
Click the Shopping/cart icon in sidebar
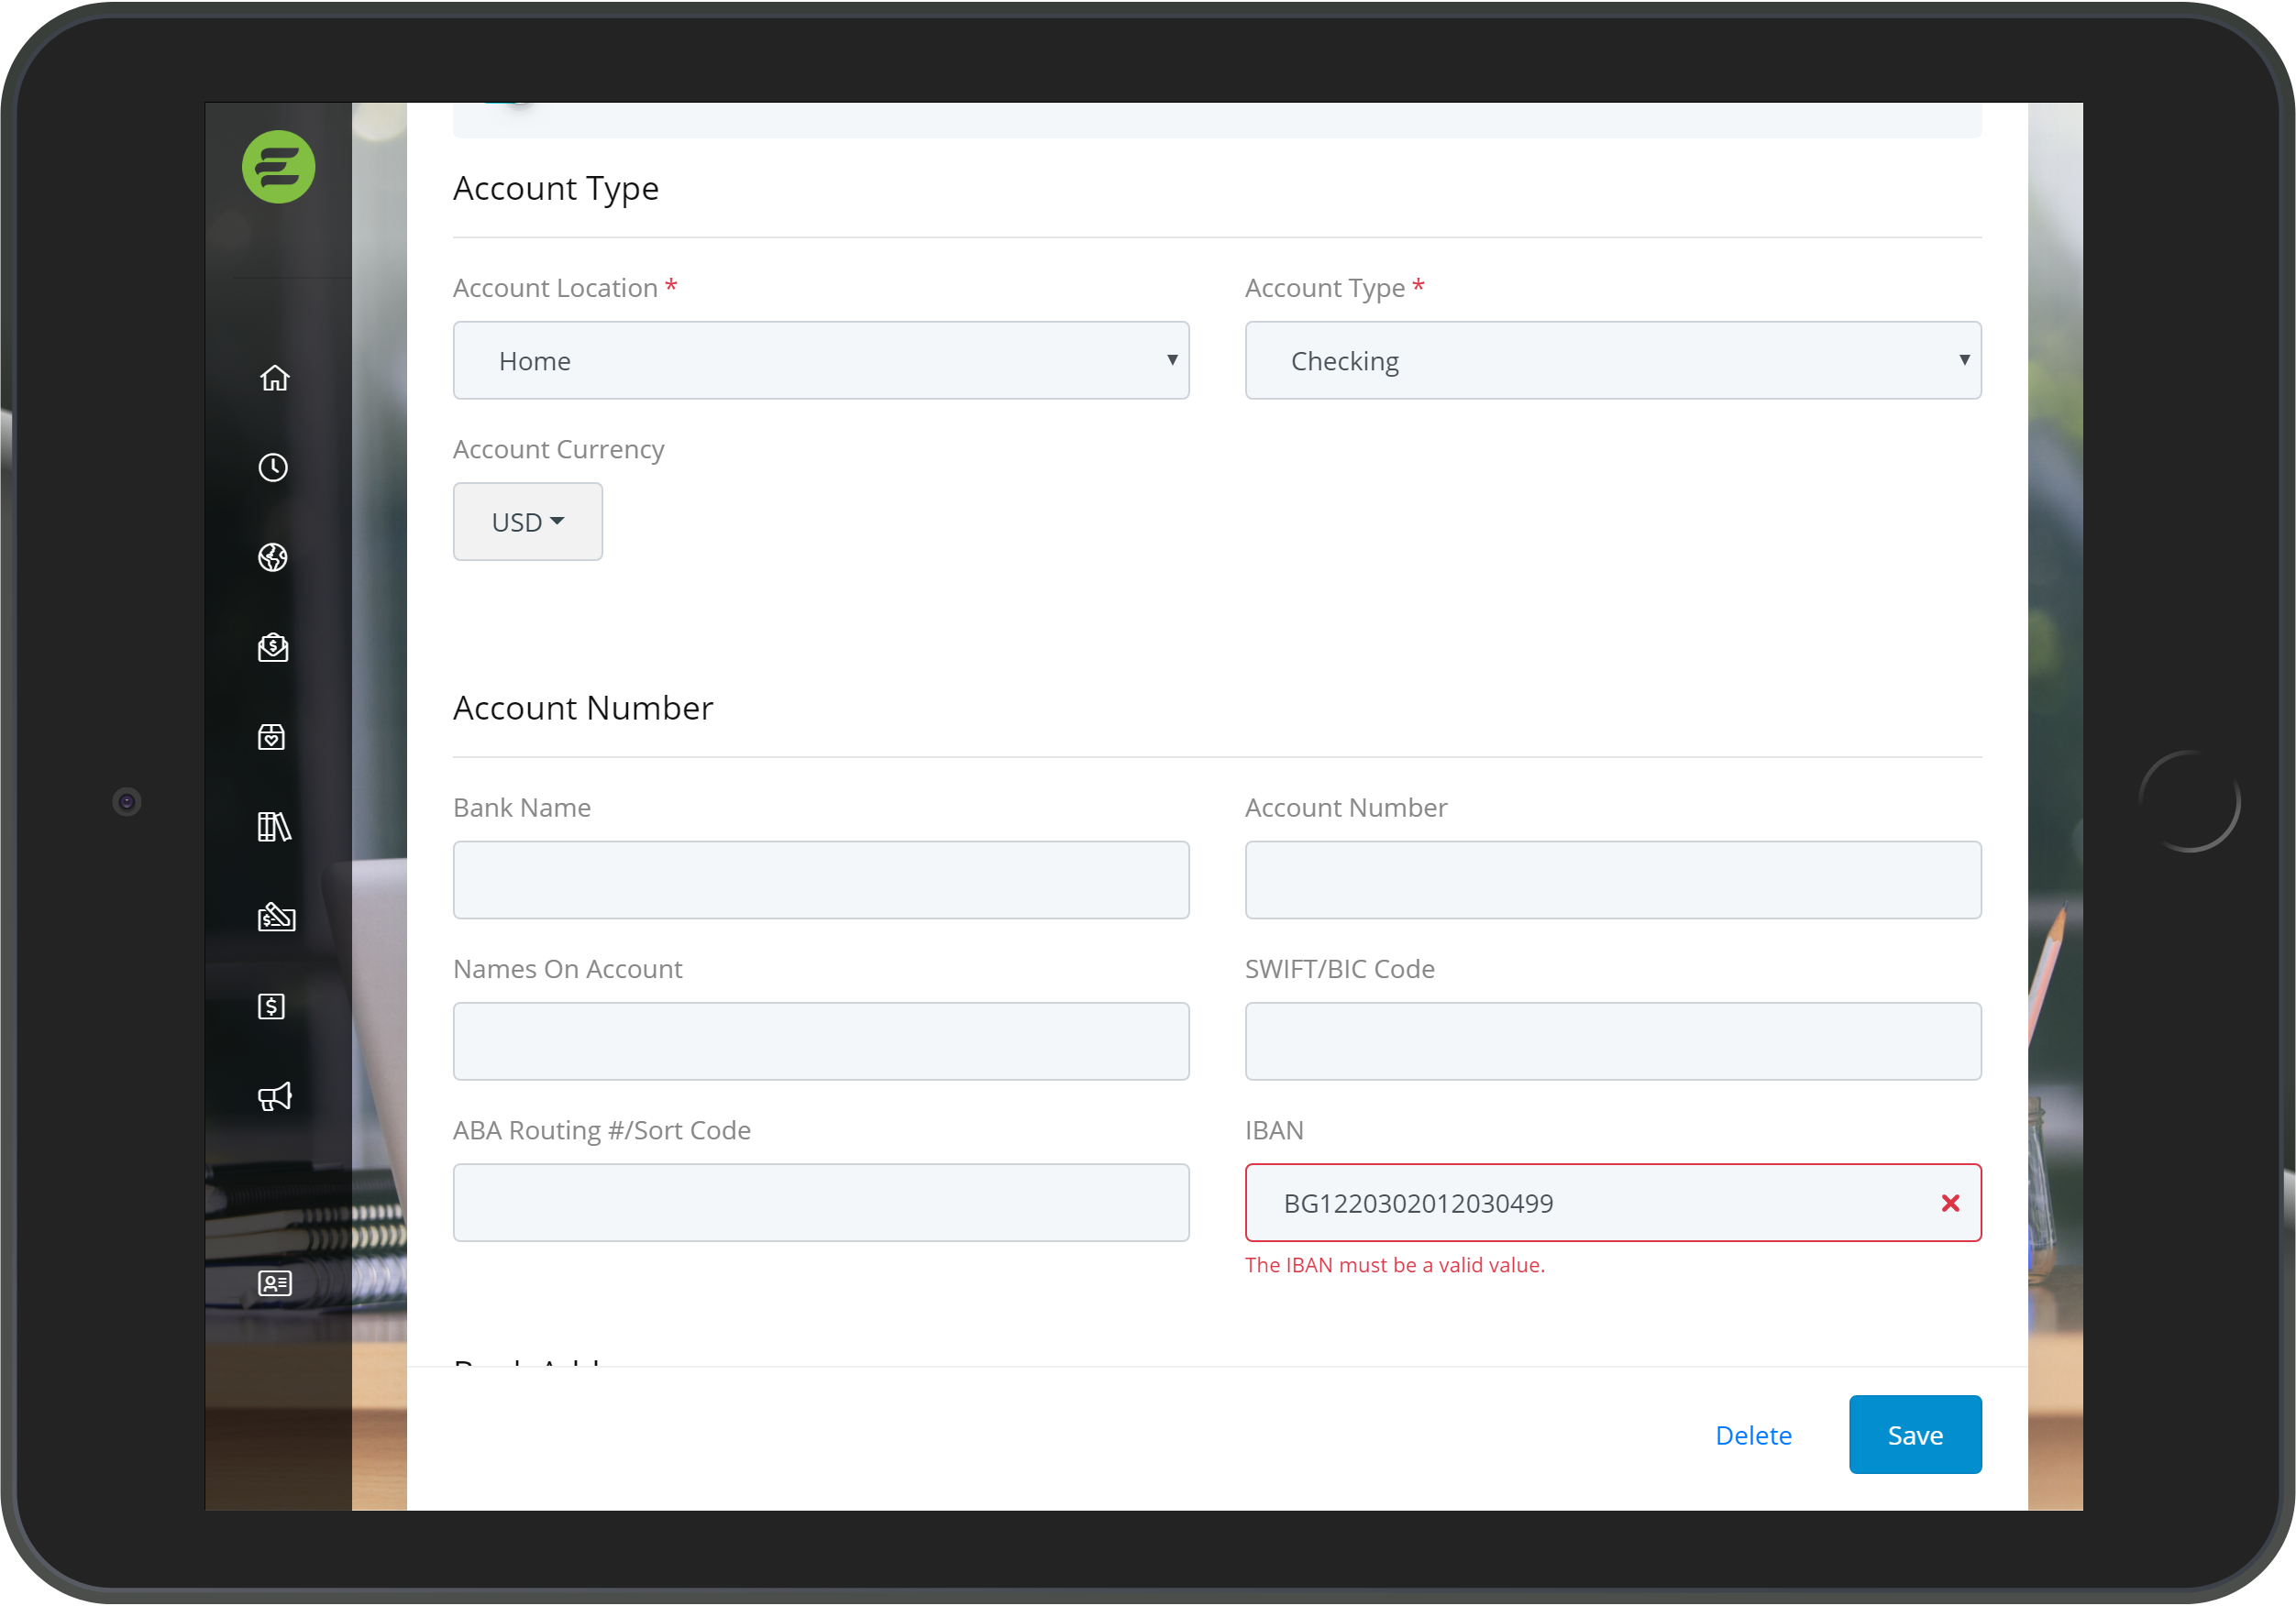coord(274,734)
